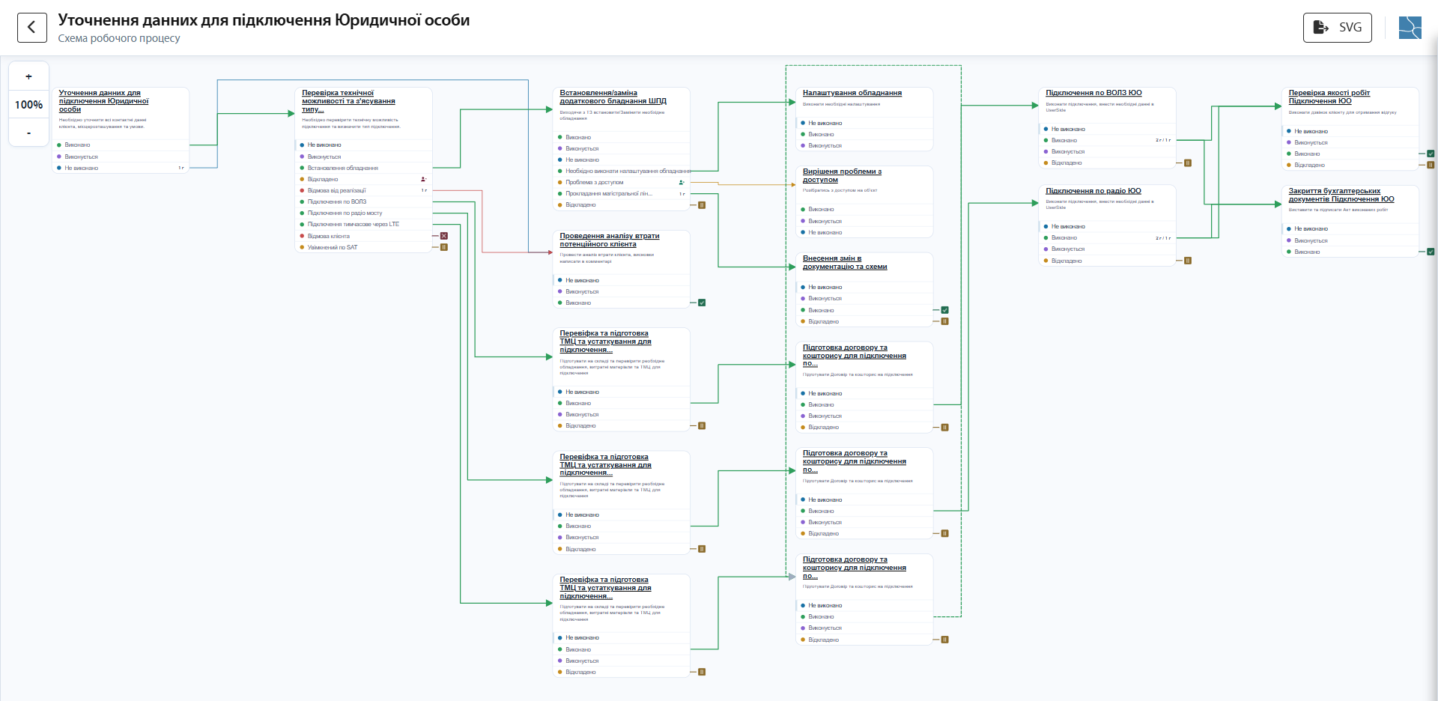Open the Налаштування обладнання task title link
1438x701 pixels.
click(852, 93)
